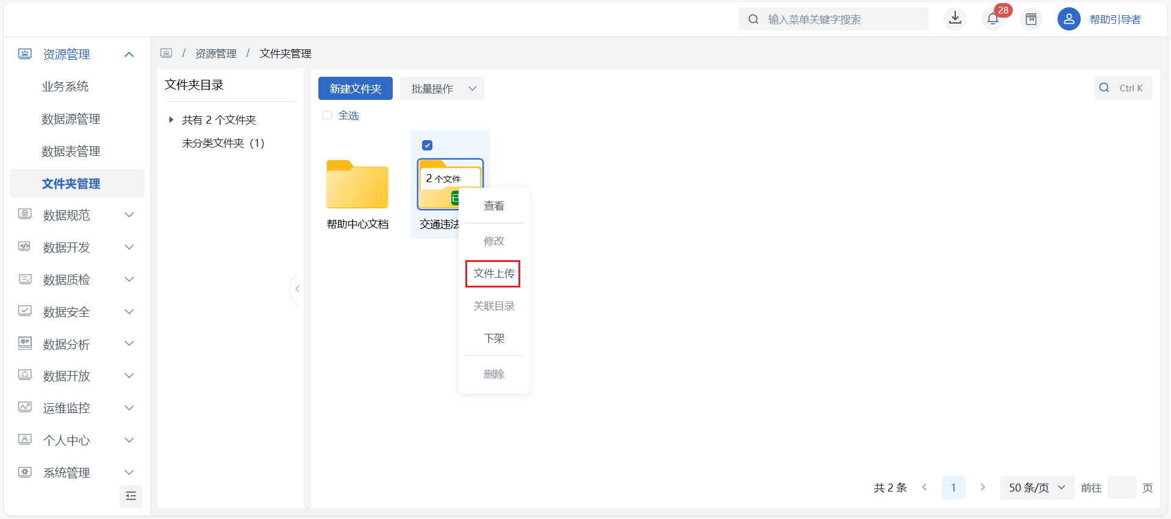Collapse folder directory panel with arrow handle
Screen dimensions: 1171x519
tap(297, 289)
